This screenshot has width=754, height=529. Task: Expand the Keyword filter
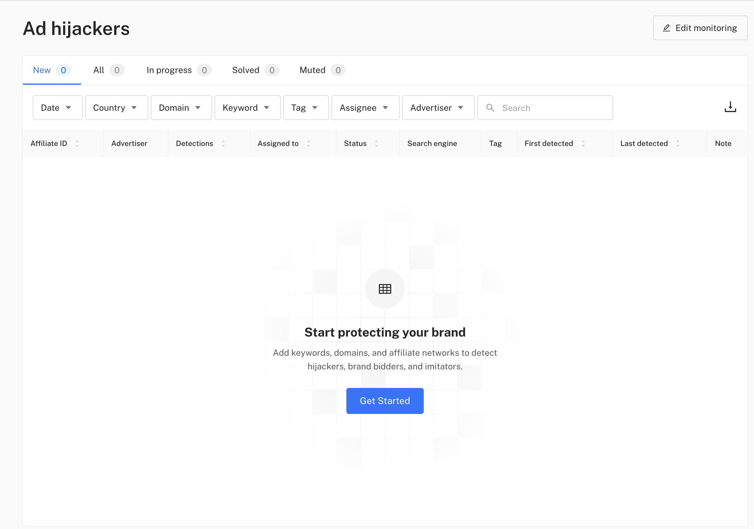(247, 108)
